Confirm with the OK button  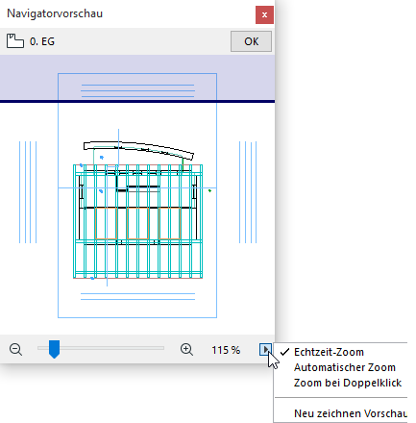251,41
